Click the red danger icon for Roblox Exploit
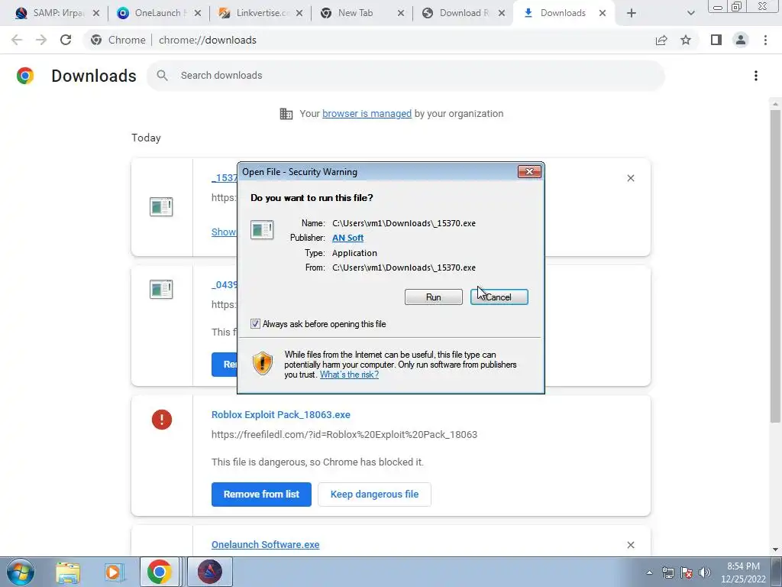Image resolution: width=782 pixels, height=587 pixels. pyautogui.click(x=162, y=420)
